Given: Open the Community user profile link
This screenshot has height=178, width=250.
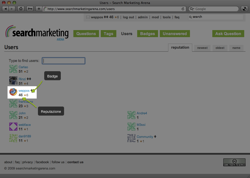Looking at the screenshot, I should (x=145, y=137).
